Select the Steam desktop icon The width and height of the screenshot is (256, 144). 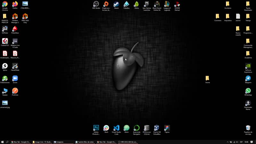tap(116, 4)
